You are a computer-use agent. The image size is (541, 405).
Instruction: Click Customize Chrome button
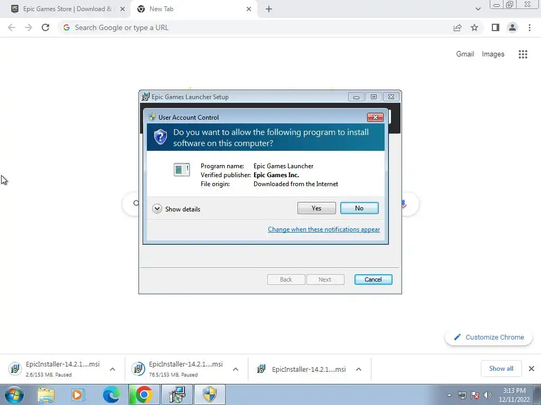coord(489,337)
